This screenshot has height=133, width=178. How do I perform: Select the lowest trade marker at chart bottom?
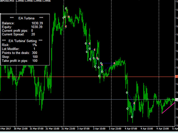point(132,117)
